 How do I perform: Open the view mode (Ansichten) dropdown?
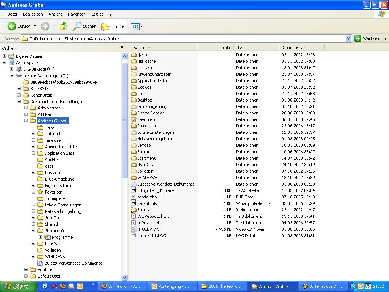pos(137,27)
